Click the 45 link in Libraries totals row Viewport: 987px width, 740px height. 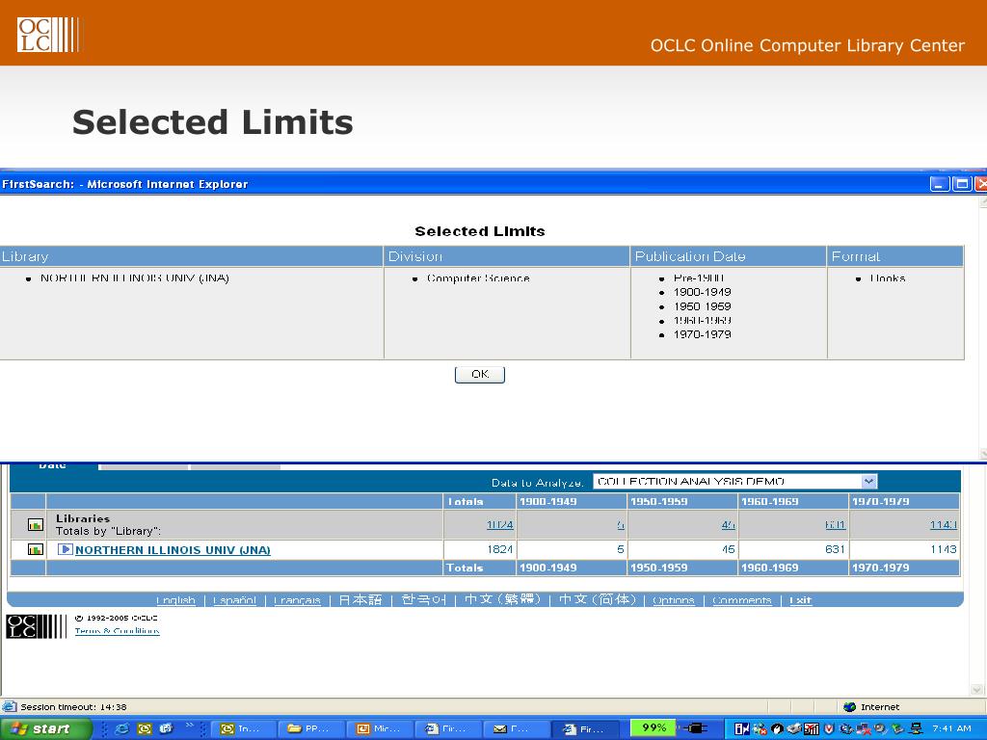coord(729,525)
